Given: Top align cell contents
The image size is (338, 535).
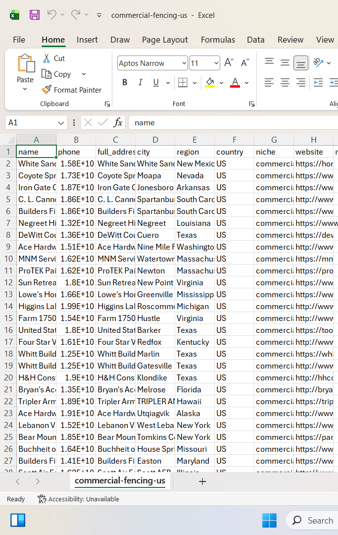Looking at the screenshot, I should tap(269, 62).
